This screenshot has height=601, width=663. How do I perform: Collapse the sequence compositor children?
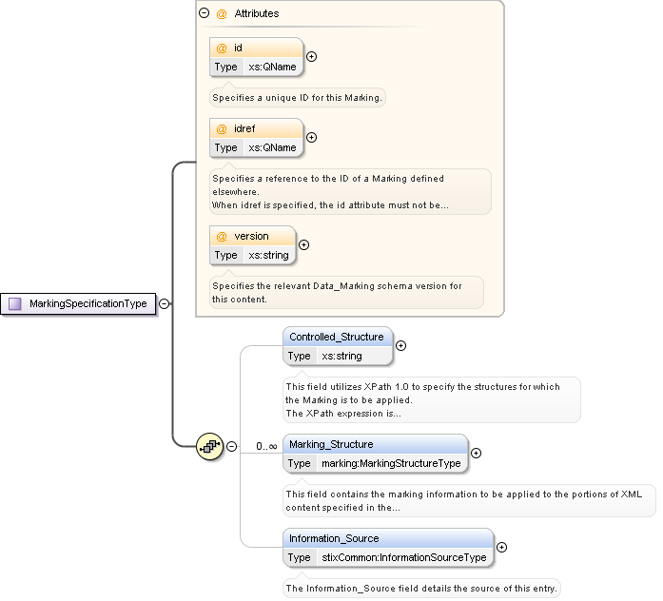(232, 445)
